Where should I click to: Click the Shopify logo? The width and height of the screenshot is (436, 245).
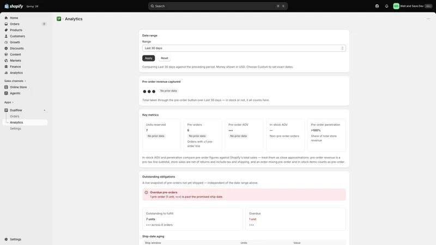[14, 6]
